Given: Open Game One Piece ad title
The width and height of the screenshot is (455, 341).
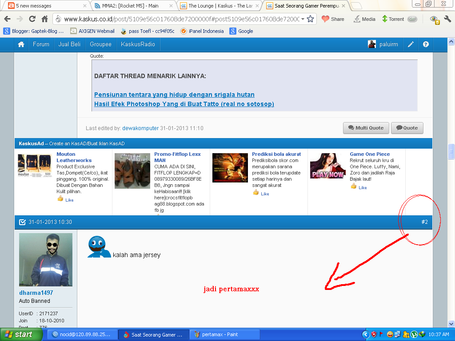Looking at the screenshot, I should 370,154.
